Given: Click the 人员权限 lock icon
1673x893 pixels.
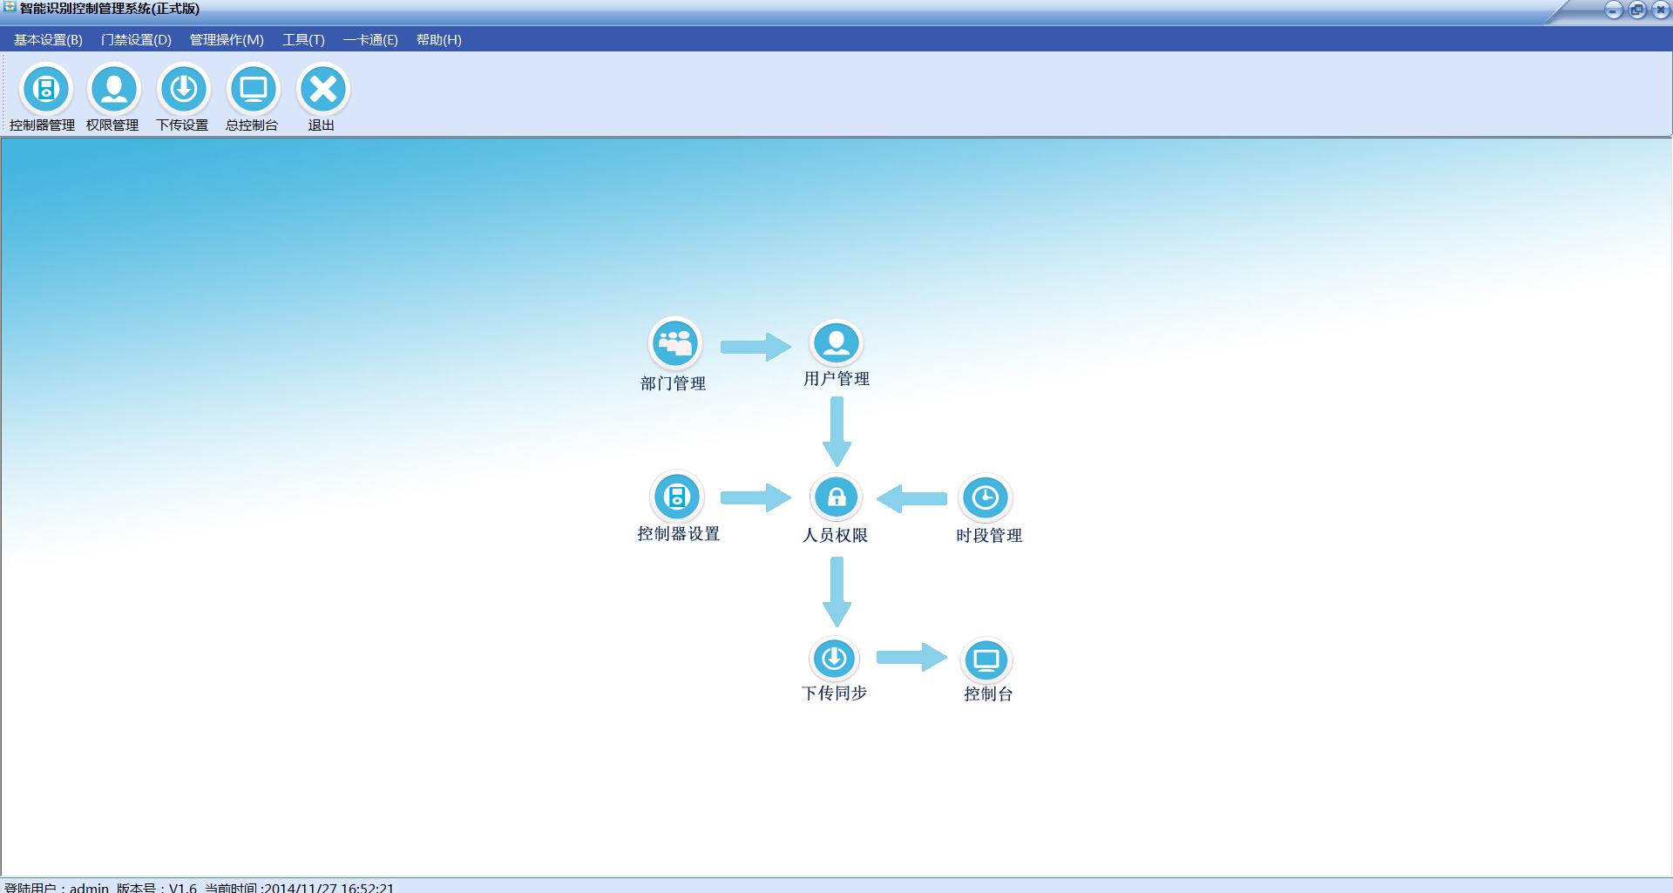Looking at the screenshot, I should click(x=836, y=497).
